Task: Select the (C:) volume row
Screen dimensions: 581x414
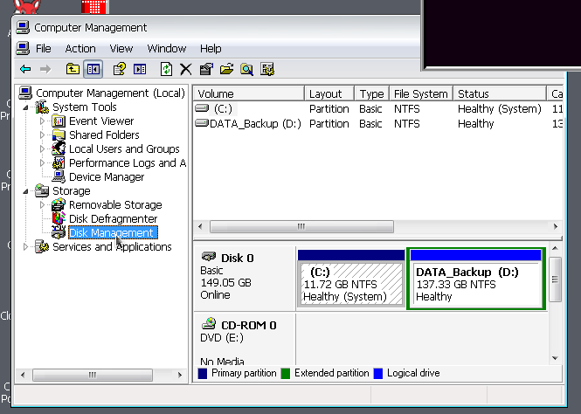Action: [x=378, y=109]
